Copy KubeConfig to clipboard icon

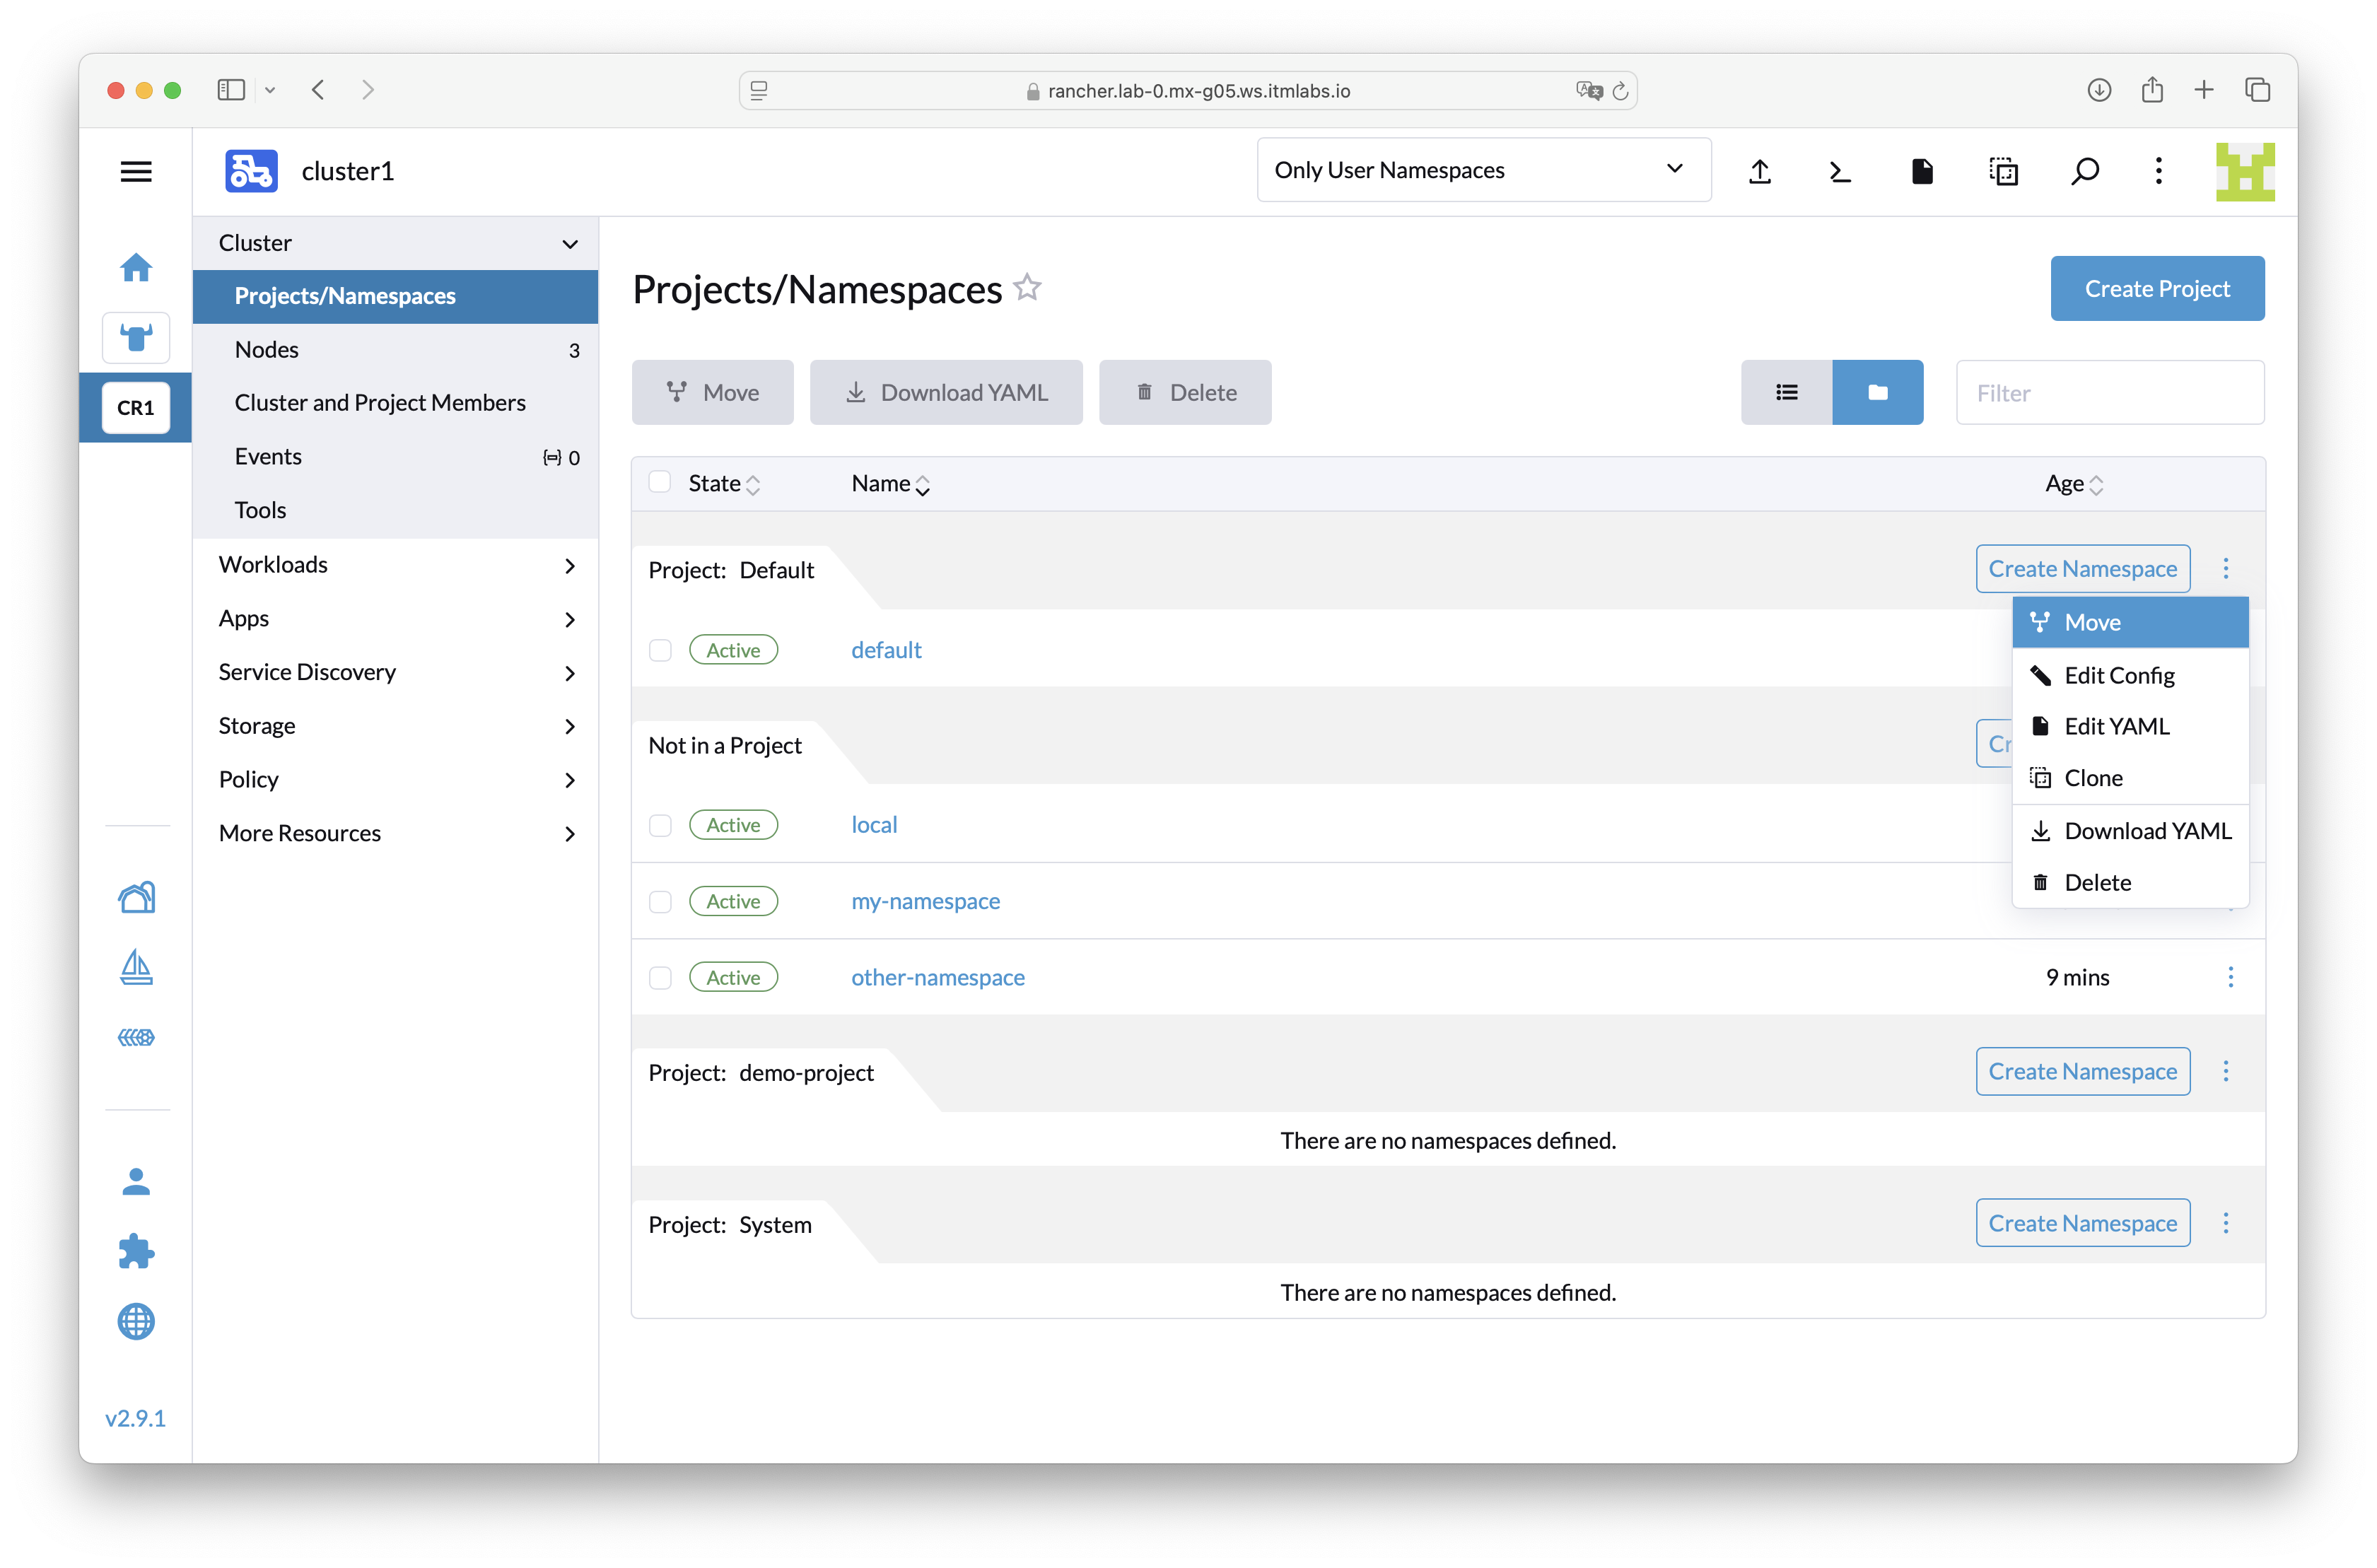pos(2003,171)
